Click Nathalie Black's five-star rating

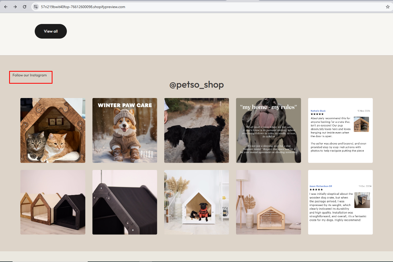317,114
